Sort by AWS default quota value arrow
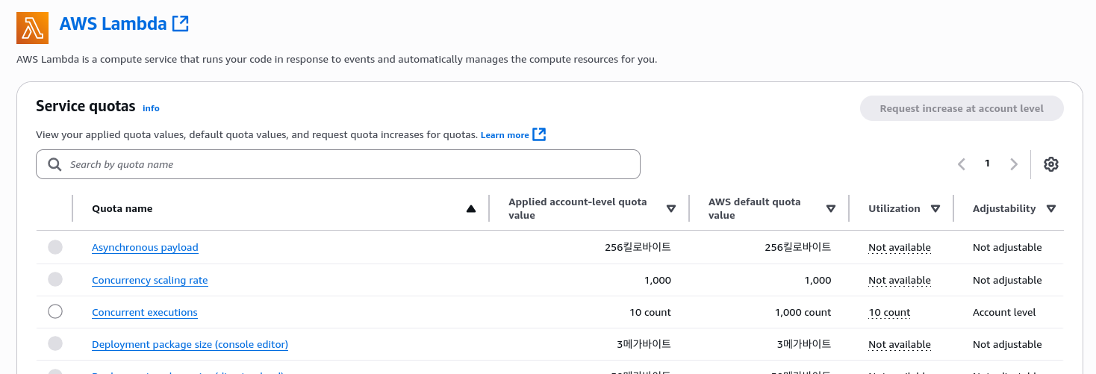 click(831, 209)
